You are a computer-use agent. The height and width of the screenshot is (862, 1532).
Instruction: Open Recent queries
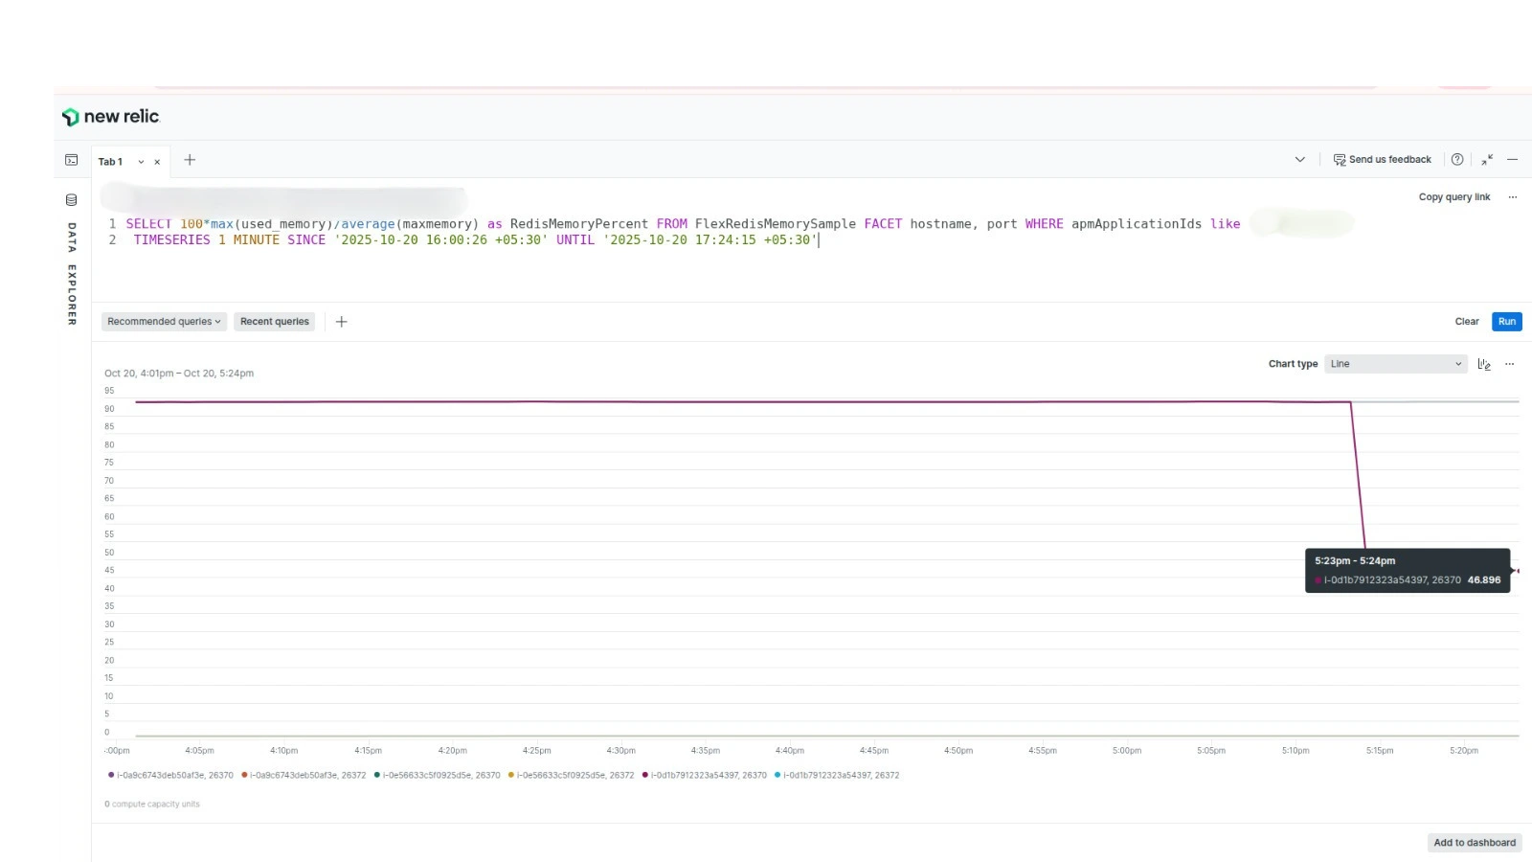tap(275, 322)
